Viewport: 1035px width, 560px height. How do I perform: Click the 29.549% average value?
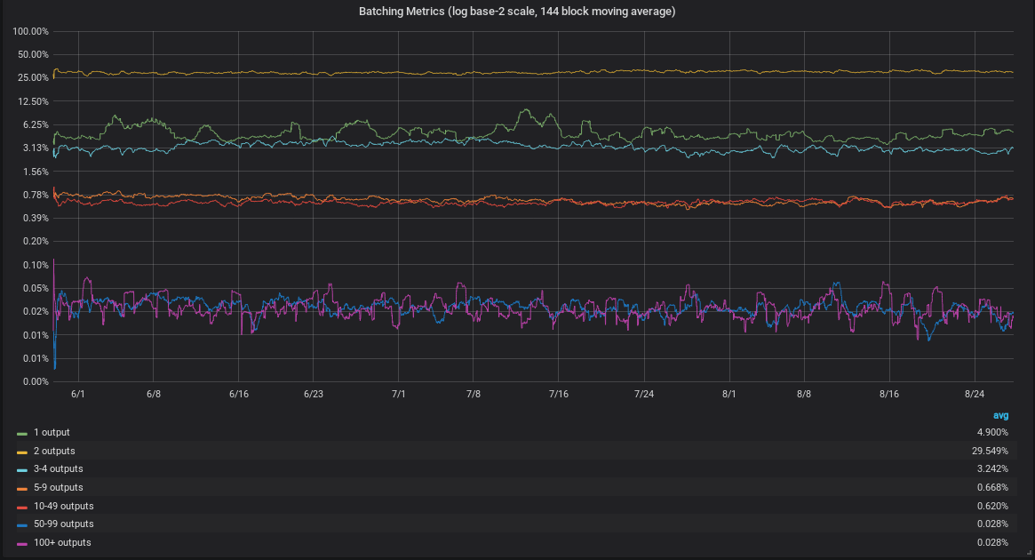tap(990, 451)
